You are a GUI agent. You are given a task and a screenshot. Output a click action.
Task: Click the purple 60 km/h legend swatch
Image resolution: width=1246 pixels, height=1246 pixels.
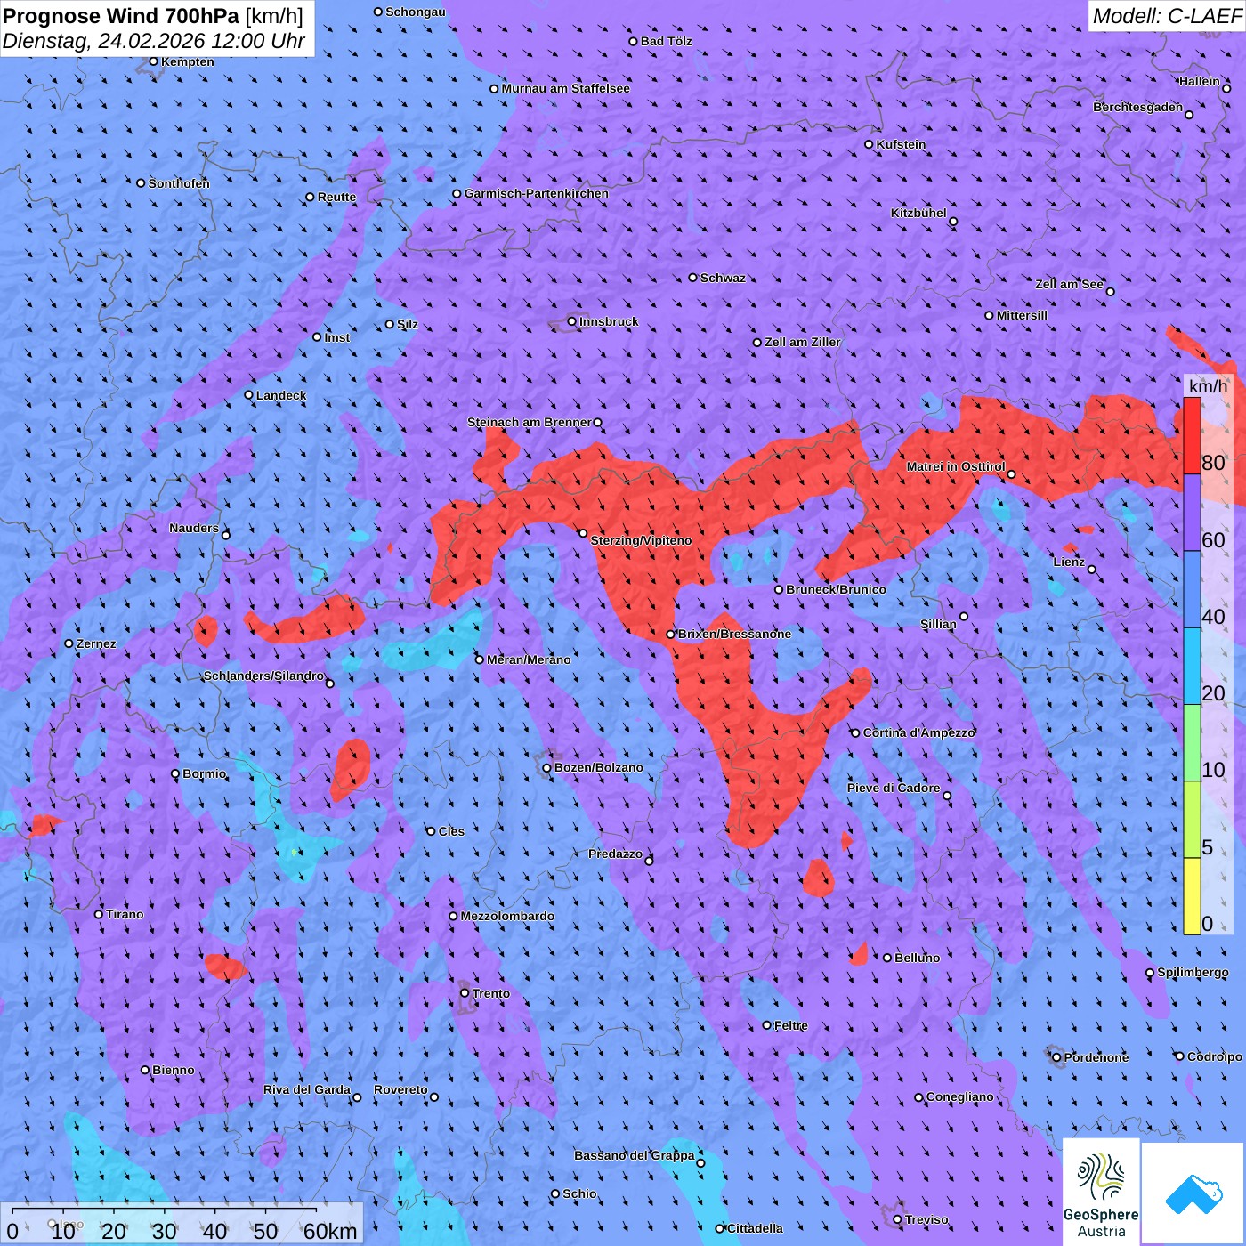coord(1192,513)
